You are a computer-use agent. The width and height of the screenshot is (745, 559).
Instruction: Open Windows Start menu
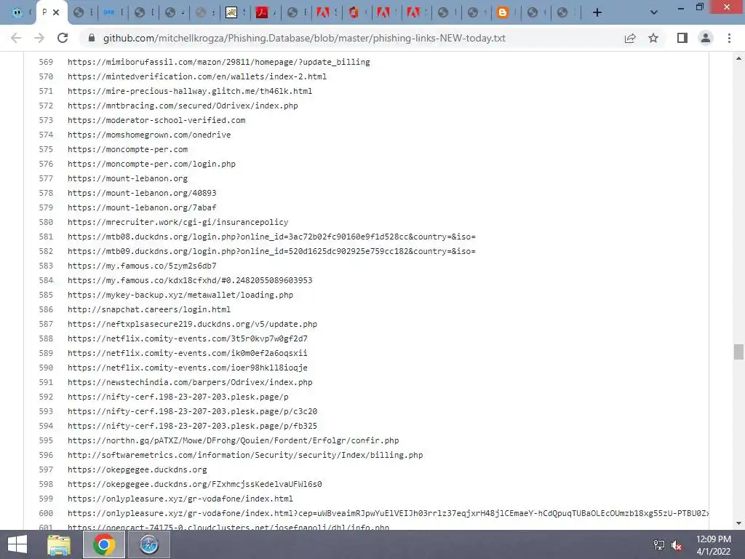pos(17,544)
